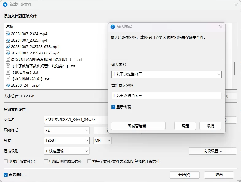Confirm the password with 确定 button
Image resolution: width=241 pixels, height=182 pixels.
[185, 126]
